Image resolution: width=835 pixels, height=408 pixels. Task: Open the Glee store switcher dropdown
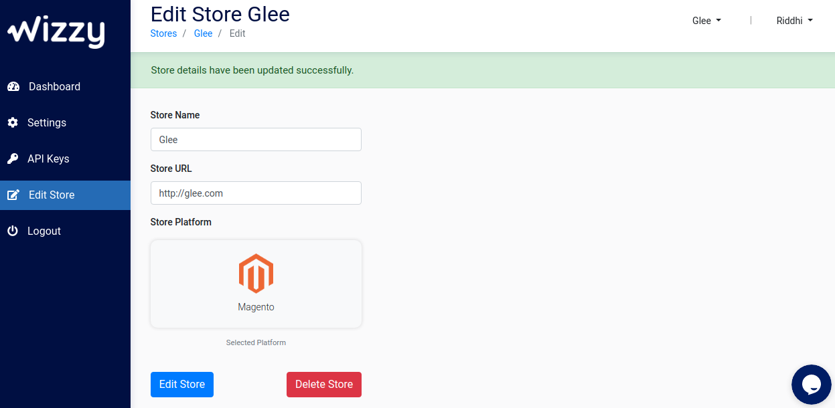click(x=706, y=21)
